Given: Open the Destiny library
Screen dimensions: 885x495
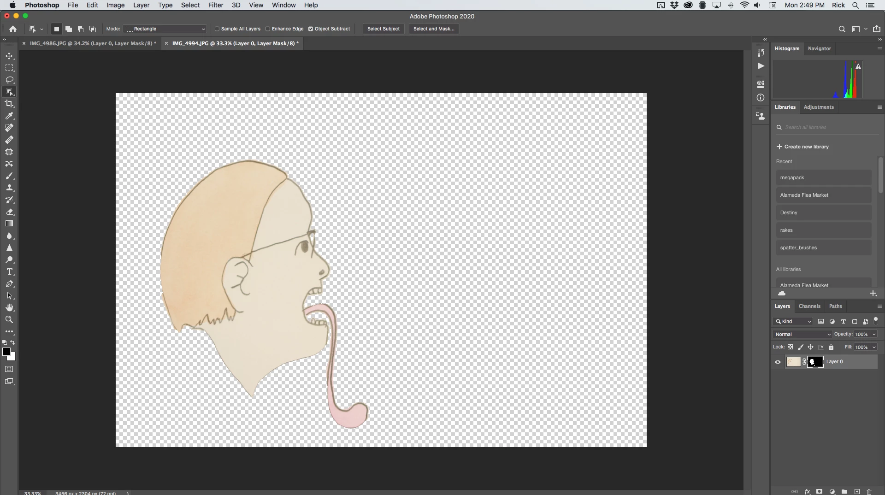Looking at the screenshot, I should (x=823, y=212).
